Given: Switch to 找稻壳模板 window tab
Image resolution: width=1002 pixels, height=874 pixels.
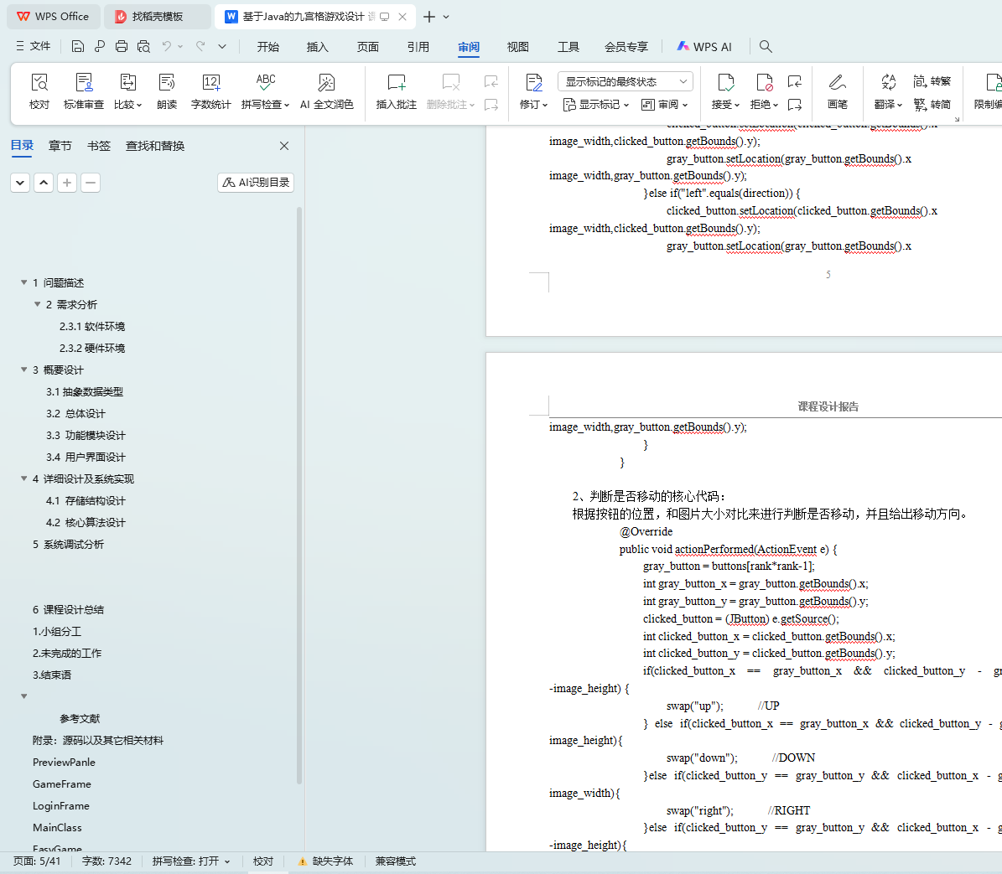Looking at the screenshot, I should coord(157,17).
